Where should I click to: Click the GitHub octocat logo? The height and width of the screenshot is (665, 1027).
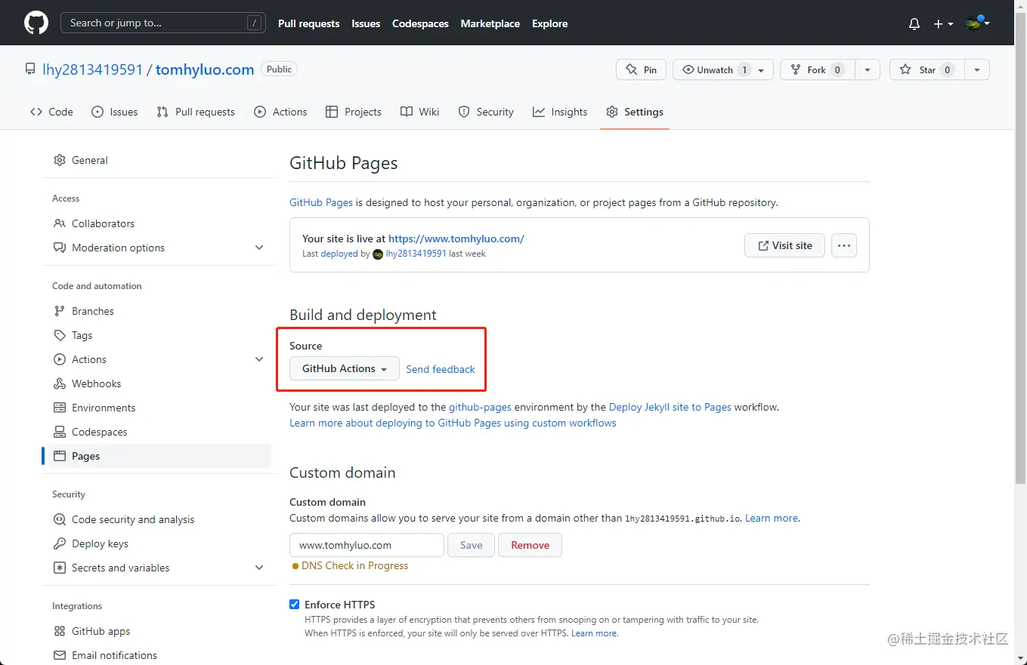tap(36, 23)
